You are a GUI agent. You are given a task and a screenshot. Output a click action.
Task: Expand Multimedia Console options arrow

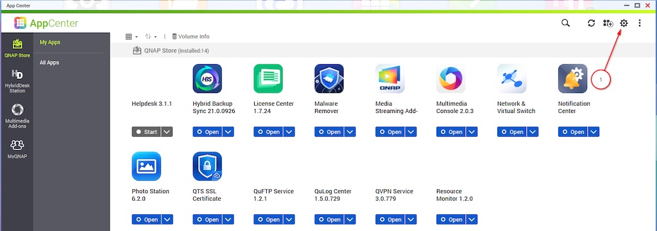tap(472, 132)
